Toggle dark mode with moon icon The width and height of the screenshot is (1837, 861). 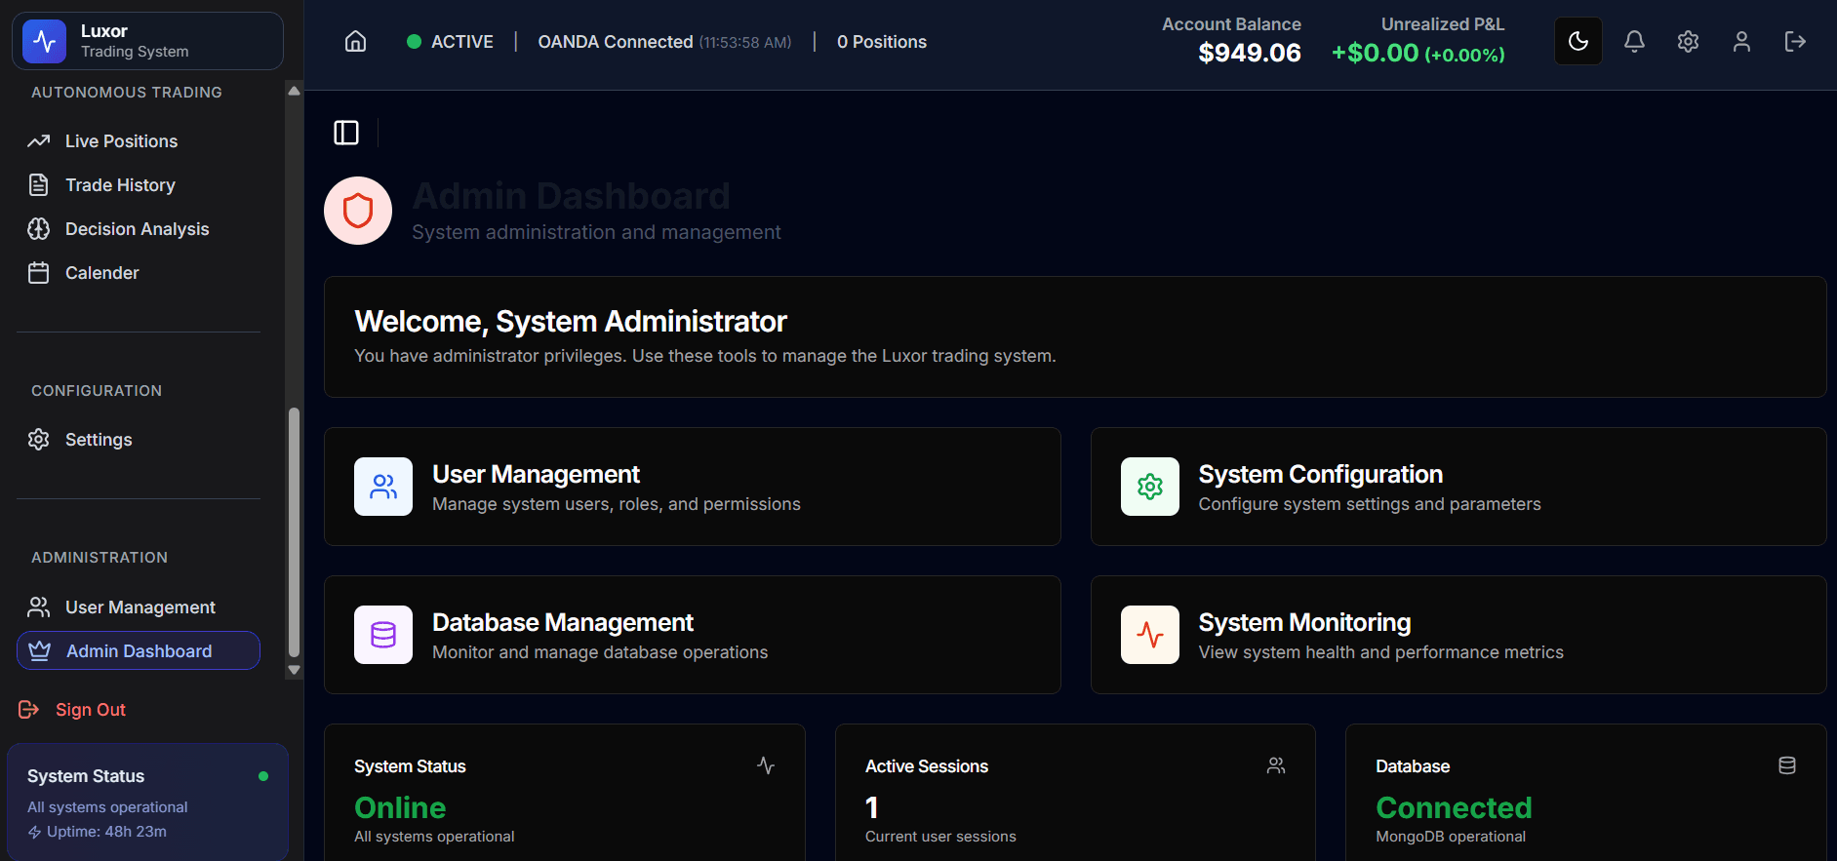coord(1577,41)
